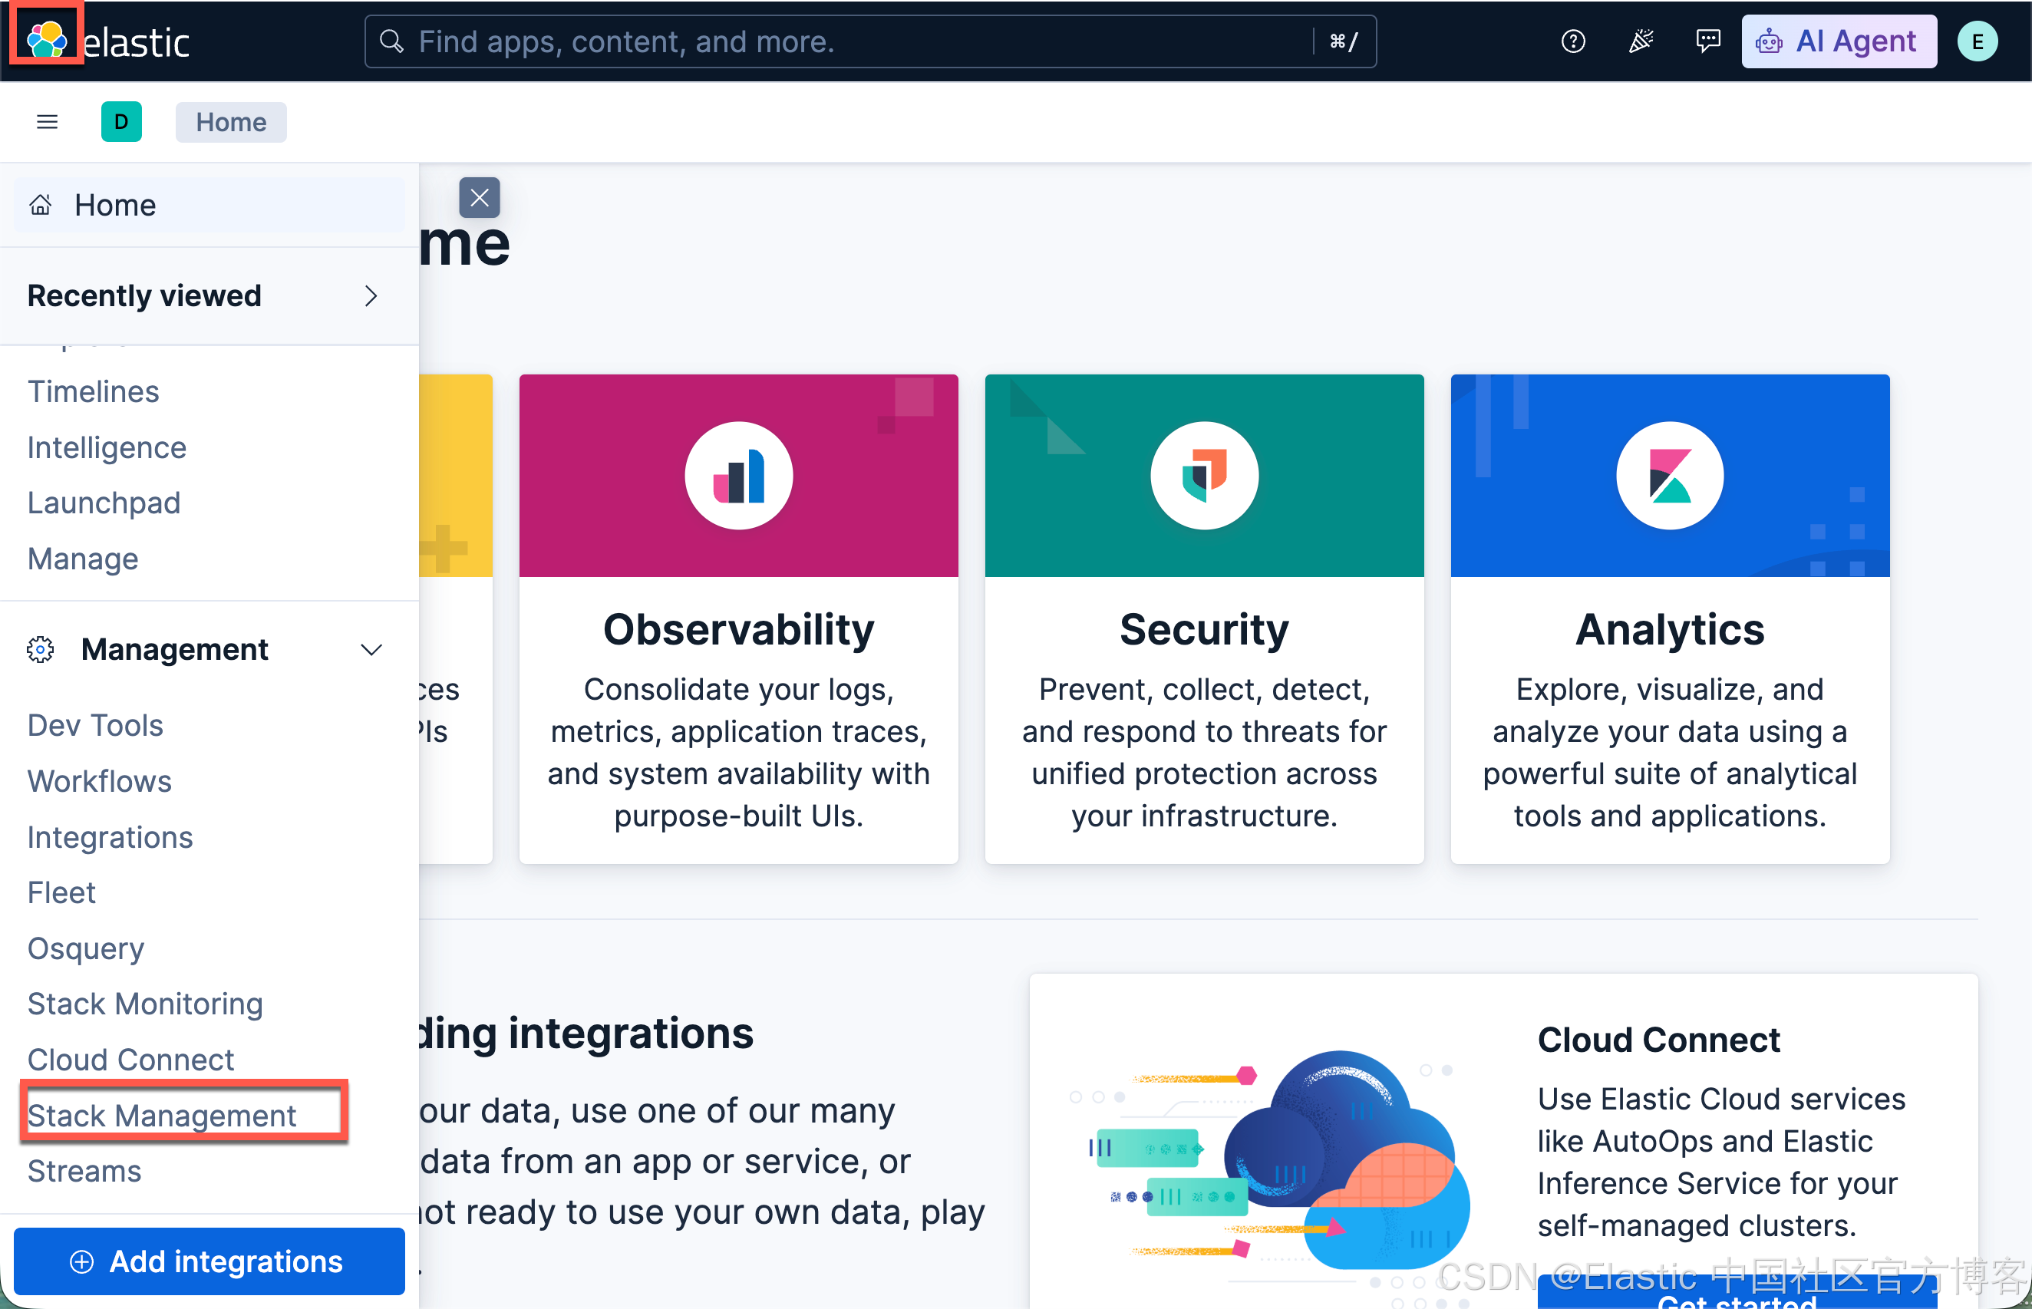Screen dimensions: 2032x1309
Task: Open Manage from the sidebar
Action: click(84, 559)
